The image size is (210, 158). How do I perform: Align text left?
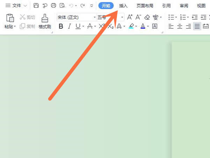pyautogui.click(x=171, y=26)
